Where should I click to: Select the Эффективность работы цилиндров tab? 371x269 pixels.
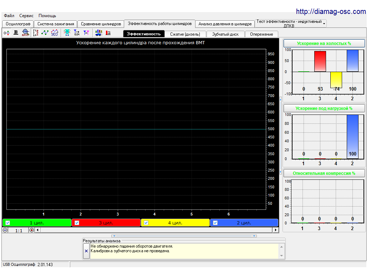160,24
